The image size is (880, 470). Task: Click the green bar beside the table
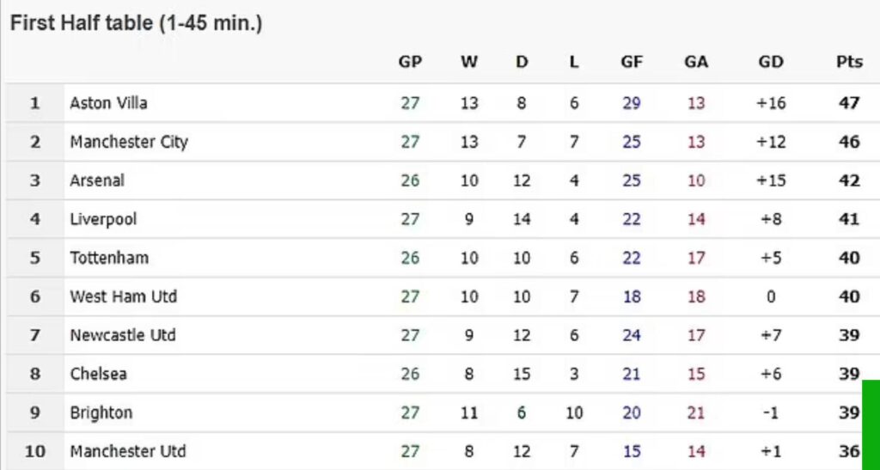(871, 424)
